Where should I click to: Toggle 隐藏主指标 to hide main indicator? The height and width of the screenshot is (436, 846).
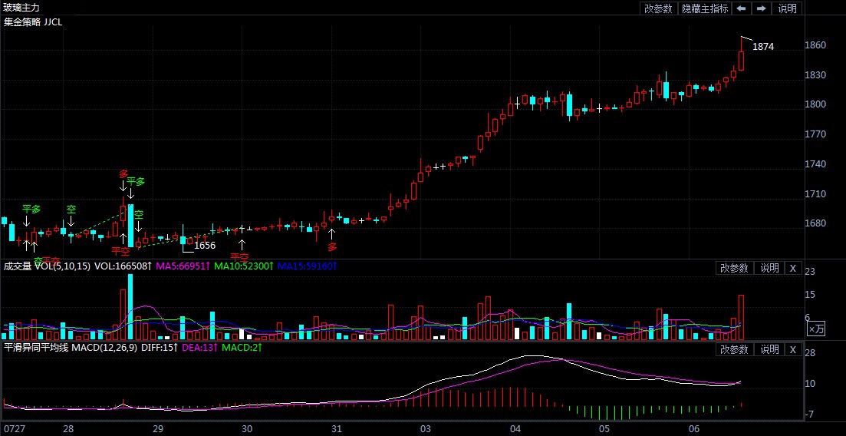click(x=705, y=8)
